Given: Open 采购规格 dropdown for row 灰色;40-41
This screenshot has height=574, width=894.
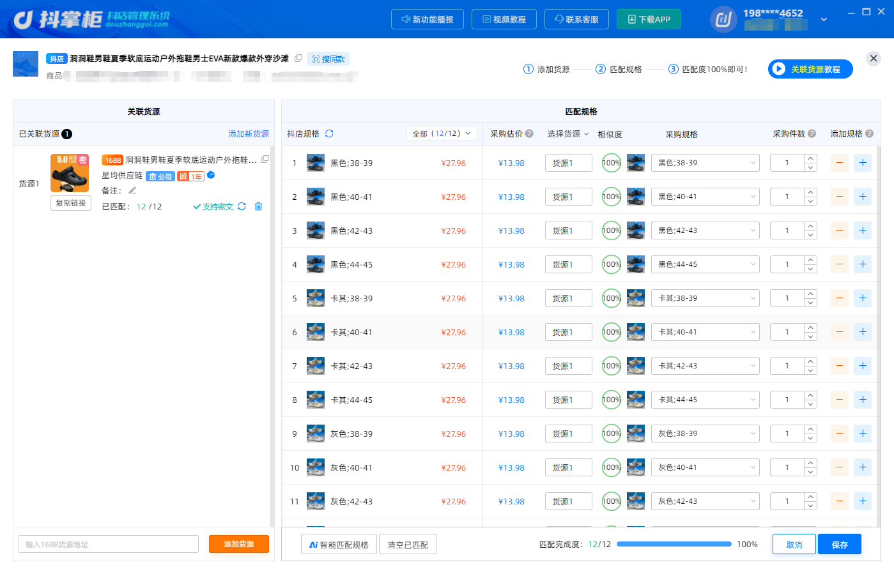Looking at the screenshot, I should (705, 467).
